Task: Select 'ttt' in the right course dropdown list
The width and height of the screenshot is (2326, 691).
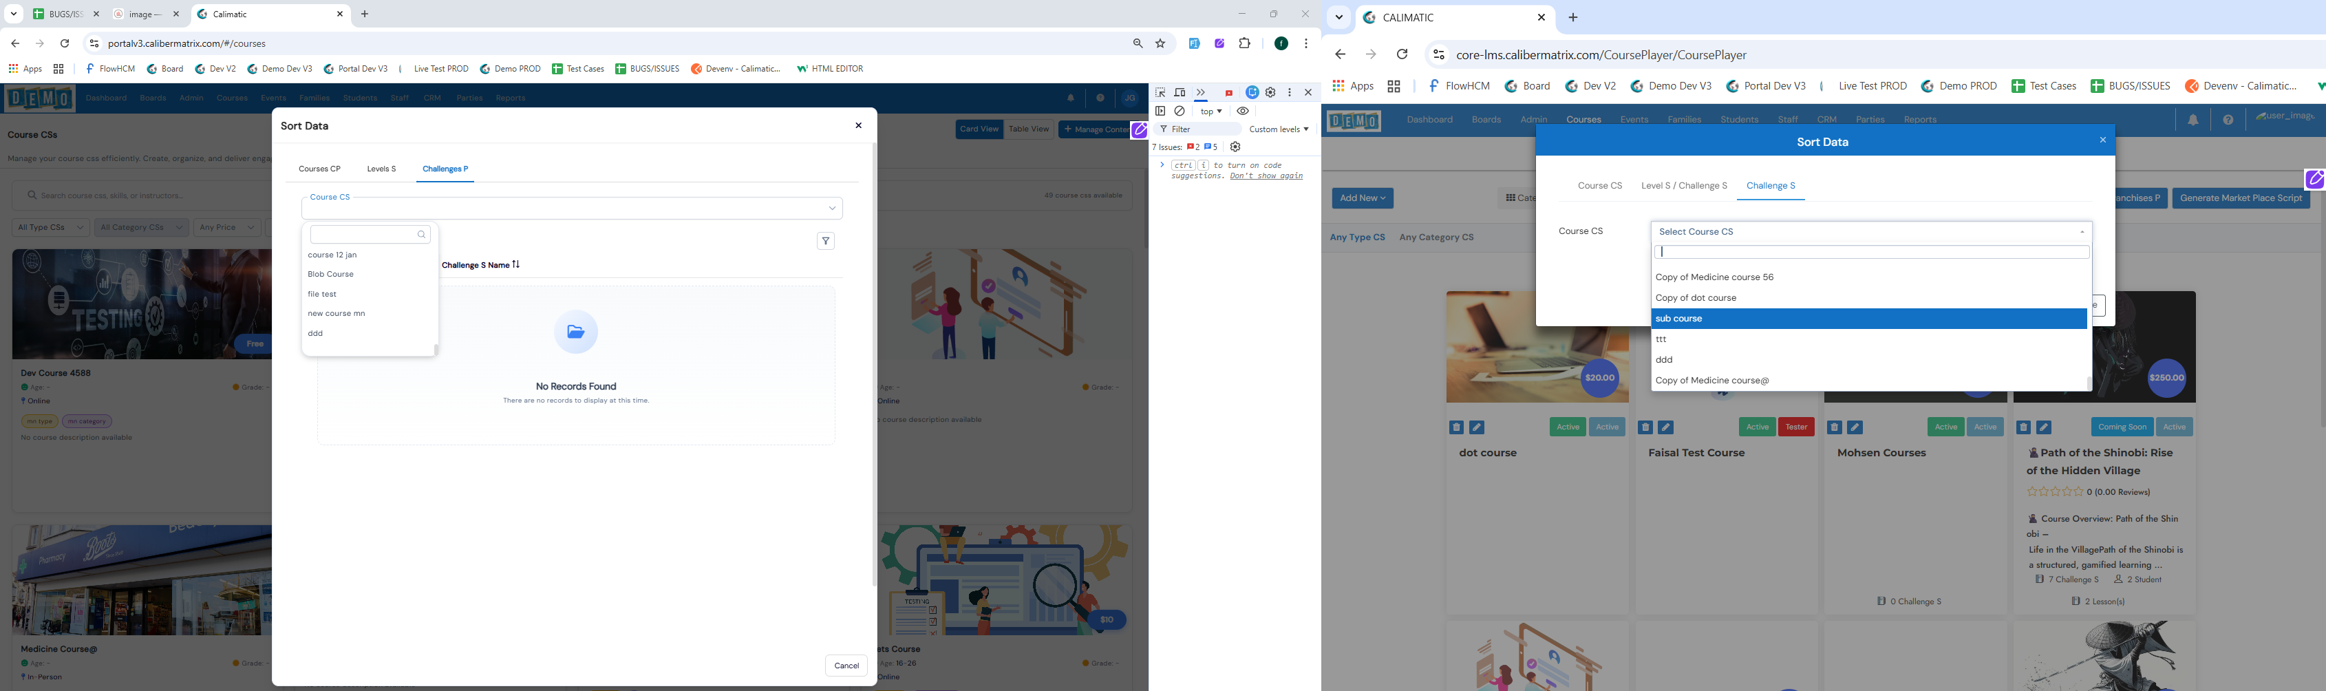Action: (1869, 339)
